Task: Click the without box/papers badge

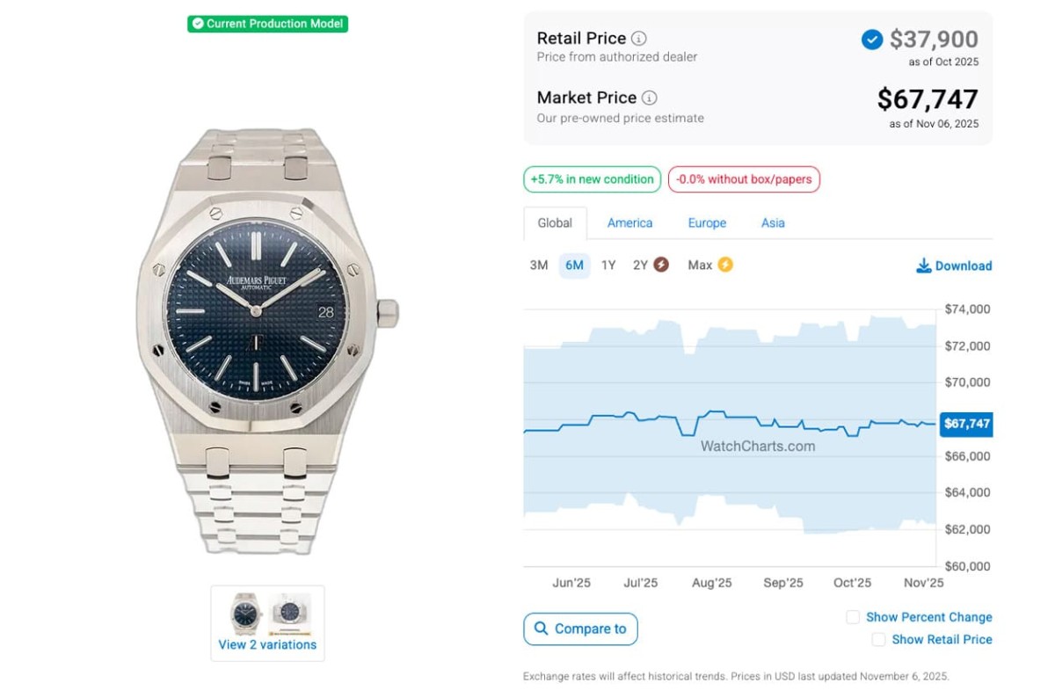Action: (x=744, y=179)
